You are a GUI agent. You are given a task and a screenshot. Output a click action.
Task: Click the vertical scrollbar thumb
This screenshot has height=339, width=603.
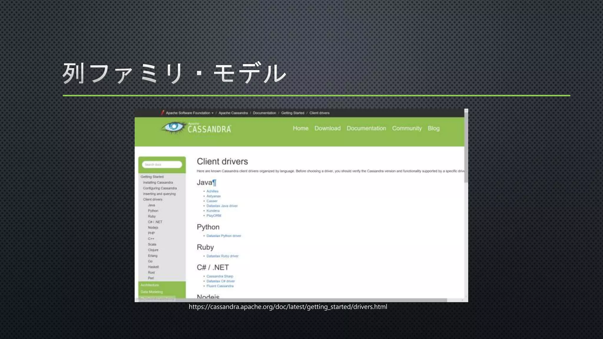click(466, 147)
